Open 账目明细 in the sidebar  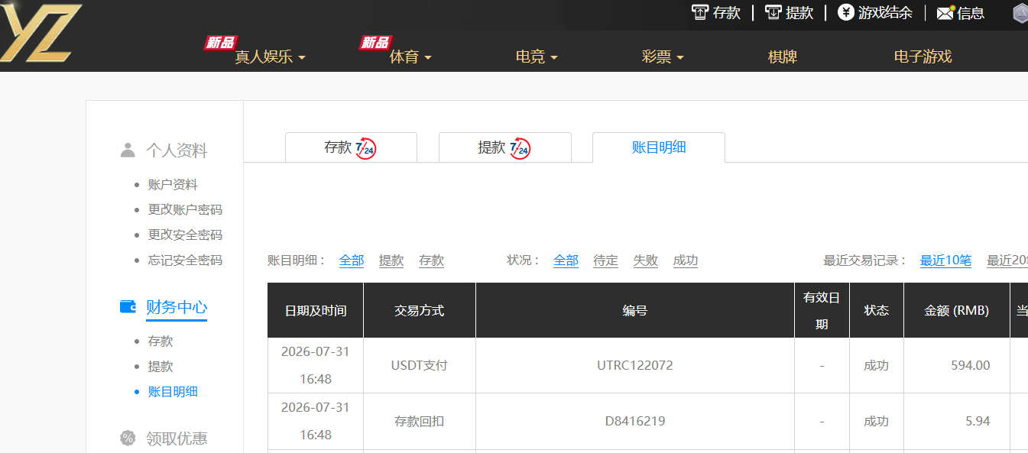pos(173,391)
